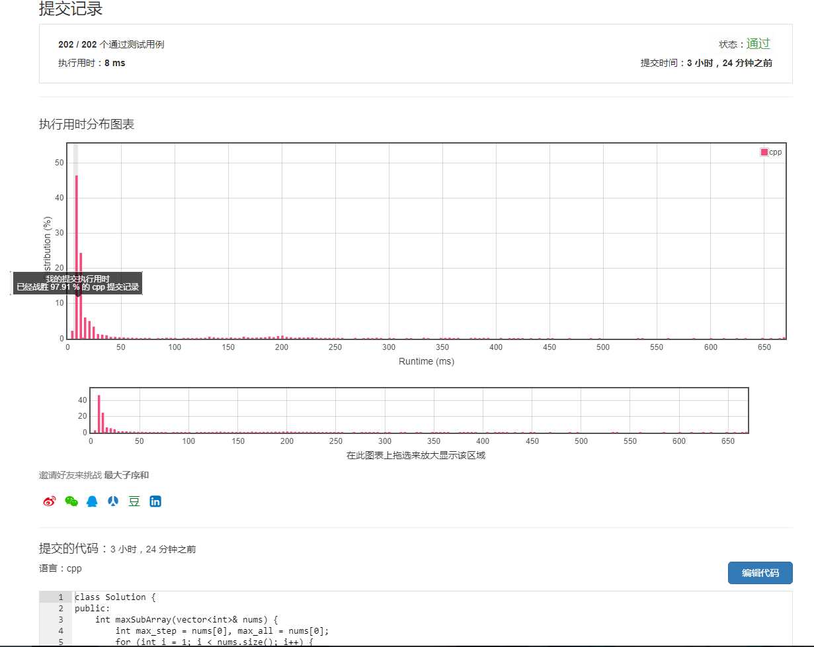Image resolution: width=814 pixels, height=647 pixels.
Task: Share to Renren with its icon
Action: coord(113,501)
